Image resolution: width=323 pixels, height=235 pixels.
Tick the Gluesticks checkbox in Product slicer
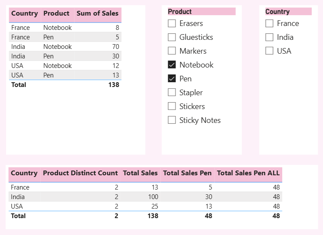[x=172, y=37]
